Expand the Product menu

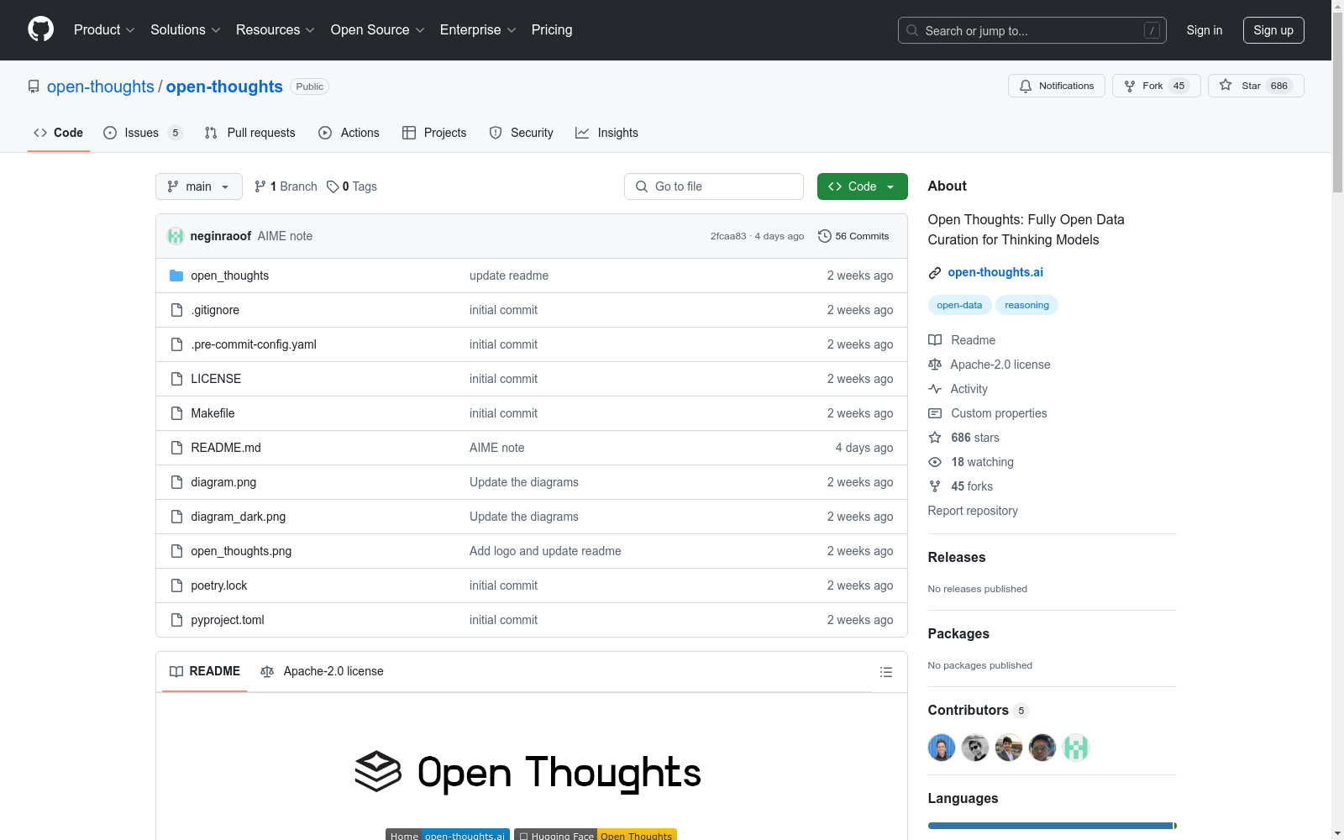click(104, 29)
